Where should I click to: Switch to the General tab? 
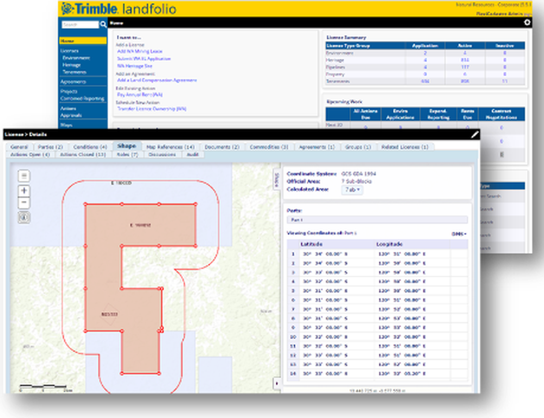pyautogui.click(x=19, y=147)
